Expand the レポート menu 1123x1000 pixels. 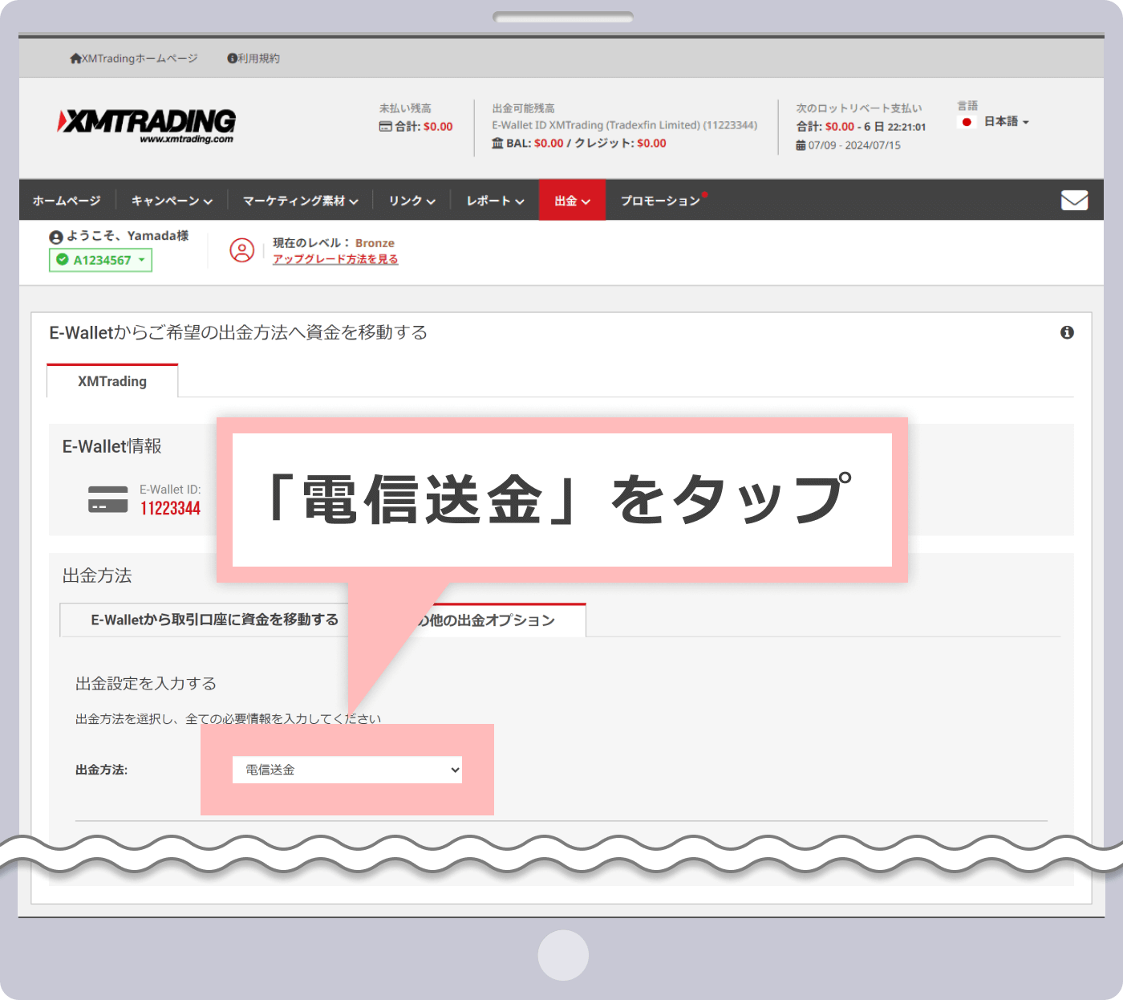point(495,201)
